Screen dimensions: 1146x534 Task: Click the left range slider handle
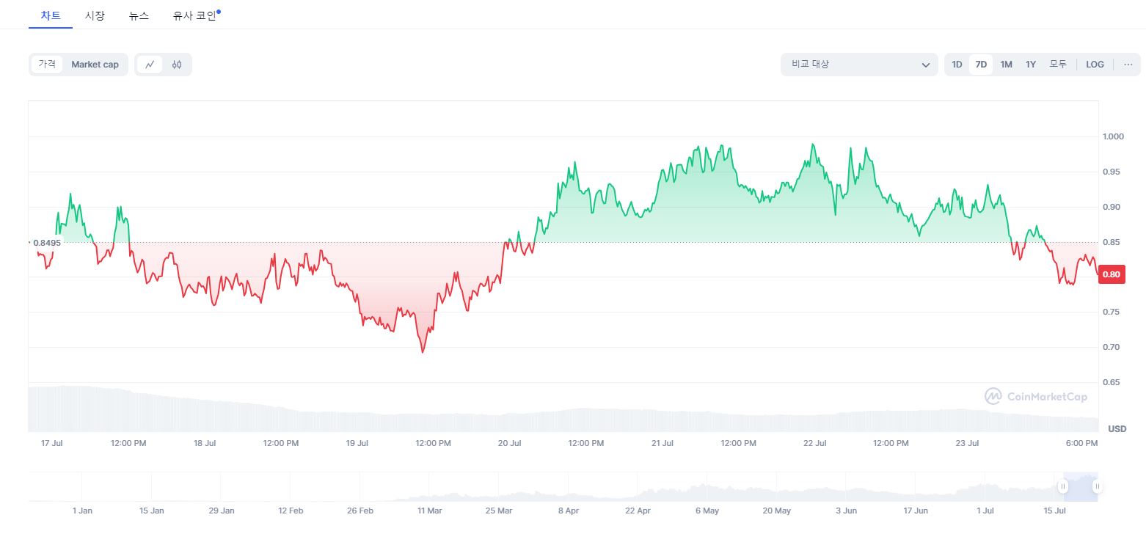click(x=1062, y=486)
